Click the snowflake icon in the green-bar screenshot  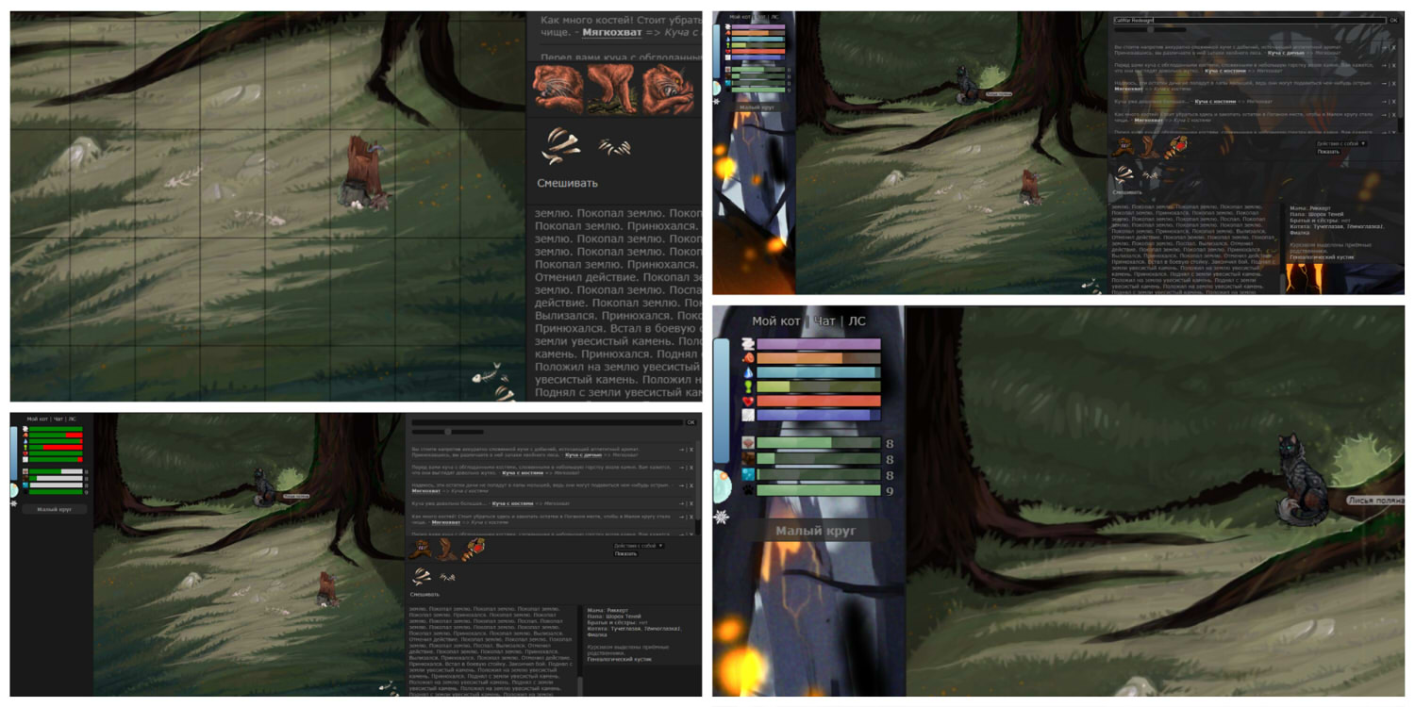tap(14, 503)
